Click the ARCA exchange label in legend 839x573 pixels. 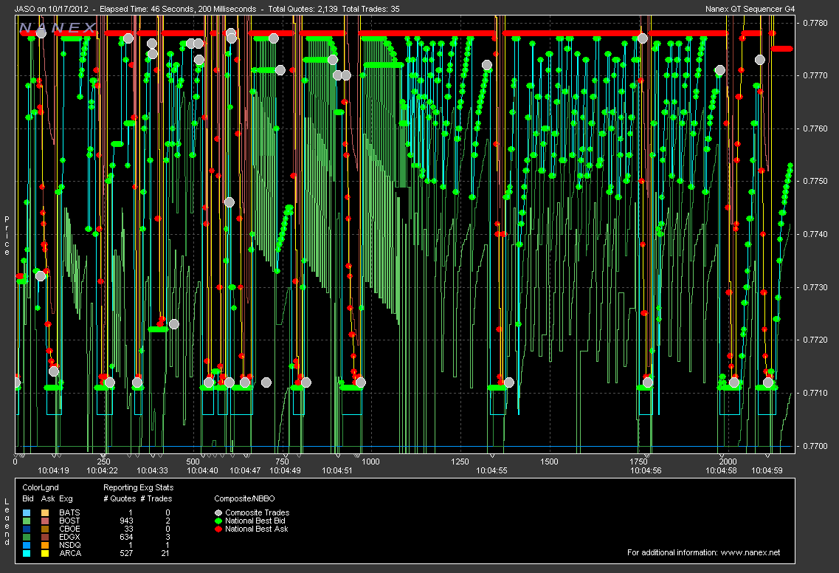tap(70, 553)
